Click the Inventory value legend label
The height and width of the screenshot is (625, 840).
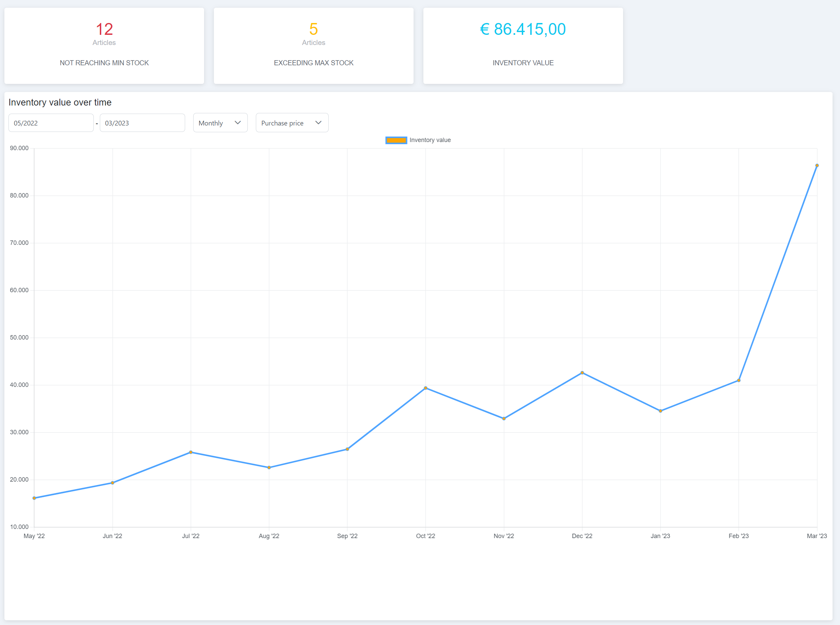[430, 140]
